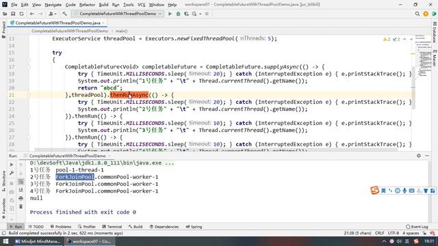Navigate back with the left arrow icon

[32, 14]
